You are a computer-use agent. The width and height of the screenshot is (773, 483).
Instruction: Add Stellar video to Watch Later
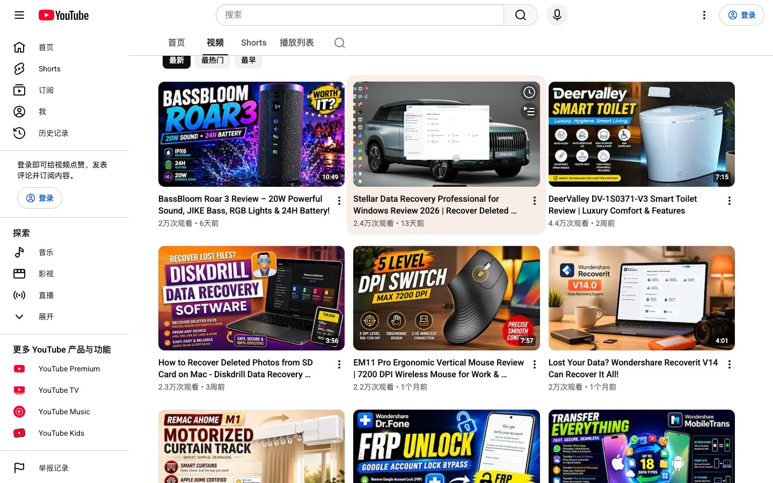pos(529,92)
